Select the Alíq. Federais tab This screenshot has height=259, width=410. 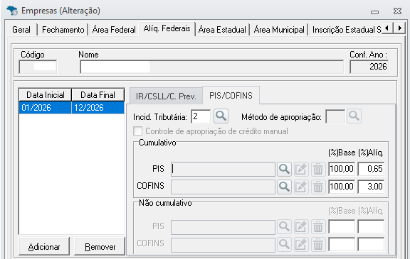(167, 28)
